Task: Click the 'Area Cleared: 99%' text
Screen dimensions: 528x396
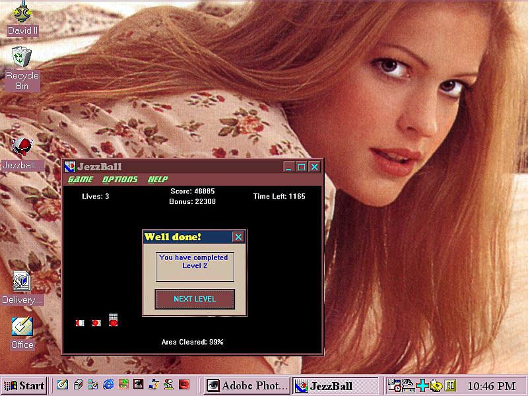Action: pos(192,342)
